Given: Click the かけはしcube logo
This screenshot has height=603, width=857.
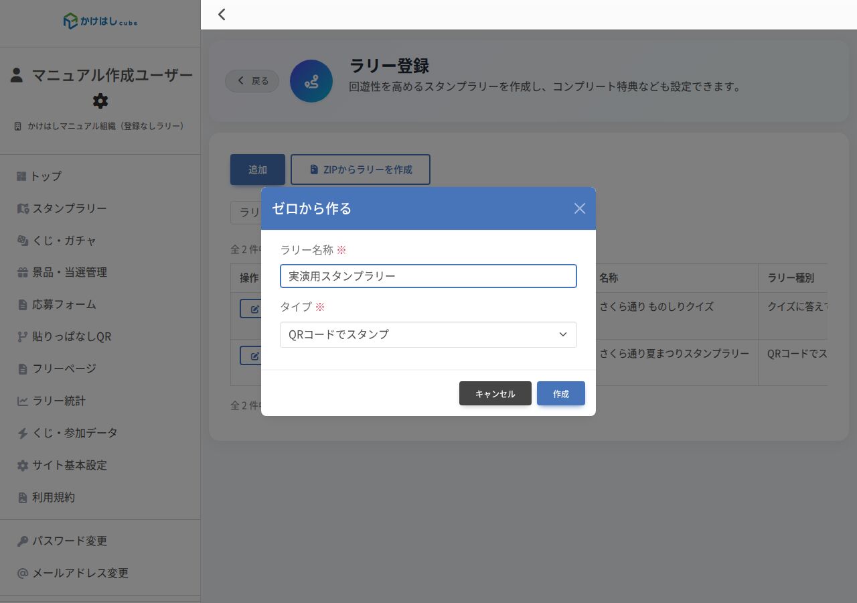Looking at the screenshot, I should tap(100, 21).
